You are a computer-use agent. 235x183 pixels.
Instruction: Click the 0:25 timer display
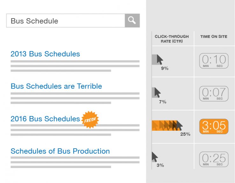[214, 159]
